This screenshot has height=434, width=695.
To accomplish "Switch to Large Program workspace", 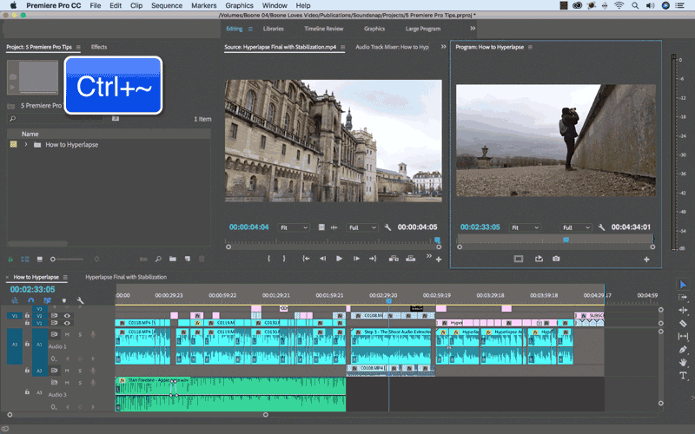I will pyautogui.click(x=423, y=29).
